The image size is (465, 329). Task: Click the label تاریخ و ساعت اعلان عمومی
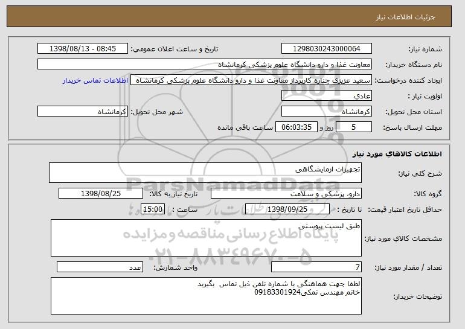point(175,50)
